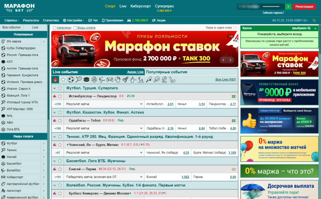Bet on Парма at 6.60
Screen dimensions: 321x199
pos(233,177)
